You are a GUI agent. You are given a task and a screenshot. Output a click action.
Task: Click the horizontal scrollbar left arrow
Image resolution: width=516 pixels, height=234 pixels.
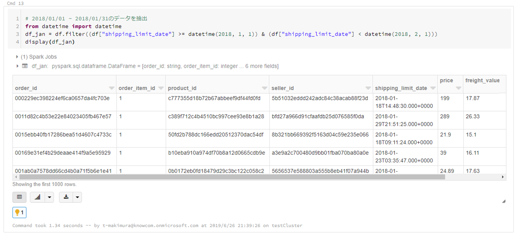click(16, 177)
